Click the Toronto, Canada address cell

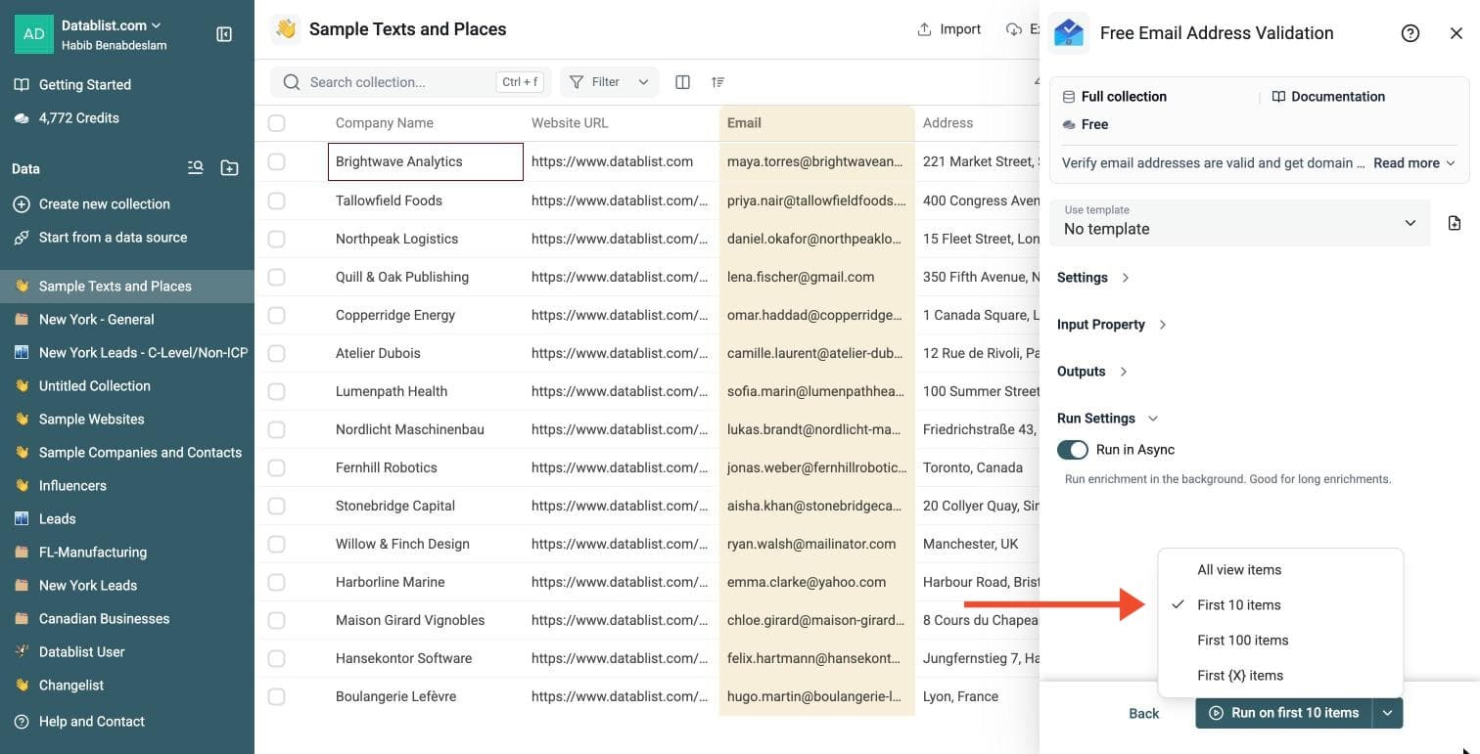(977, 467)
